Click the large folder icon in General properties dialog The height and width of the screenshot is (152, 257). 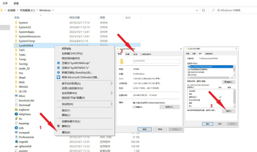tap(122, 61)
